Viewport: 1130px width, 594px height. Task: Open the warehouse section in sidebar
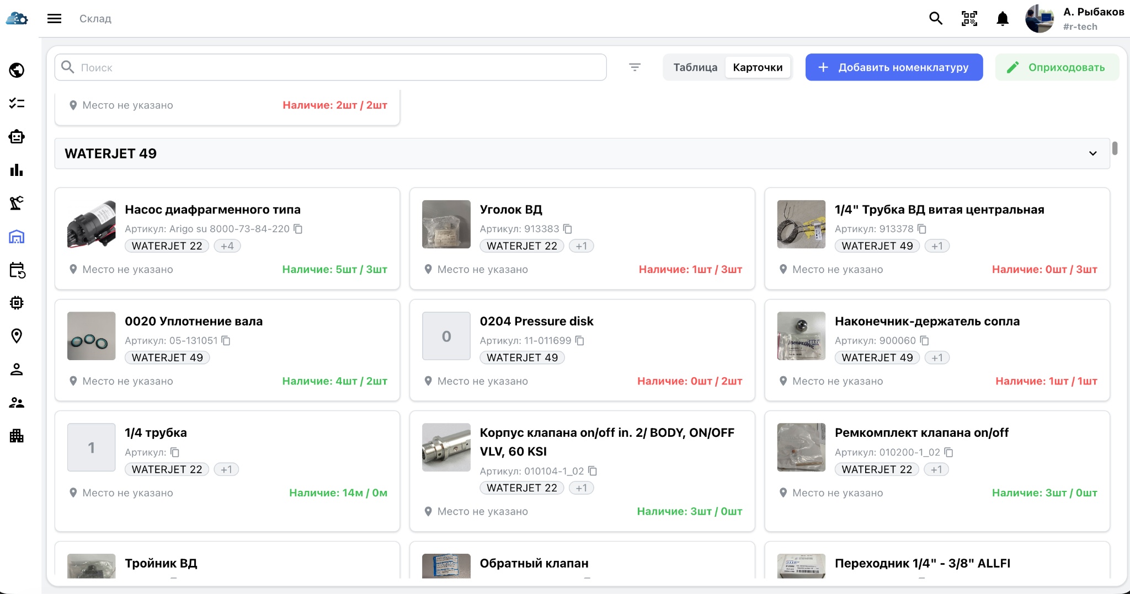click(x=17, y=237)
